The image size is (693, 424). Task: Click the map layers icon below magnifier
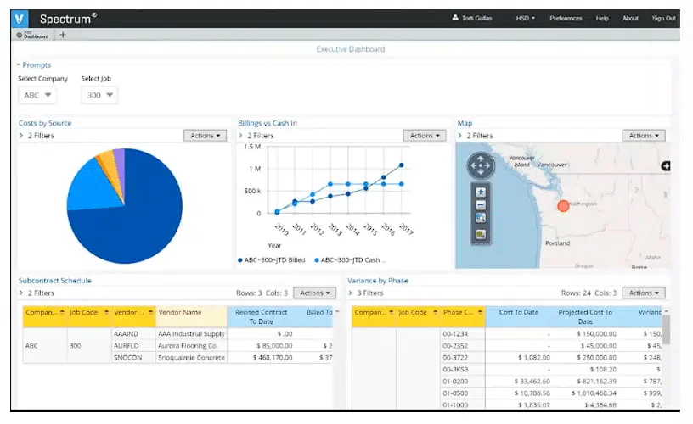481,234
